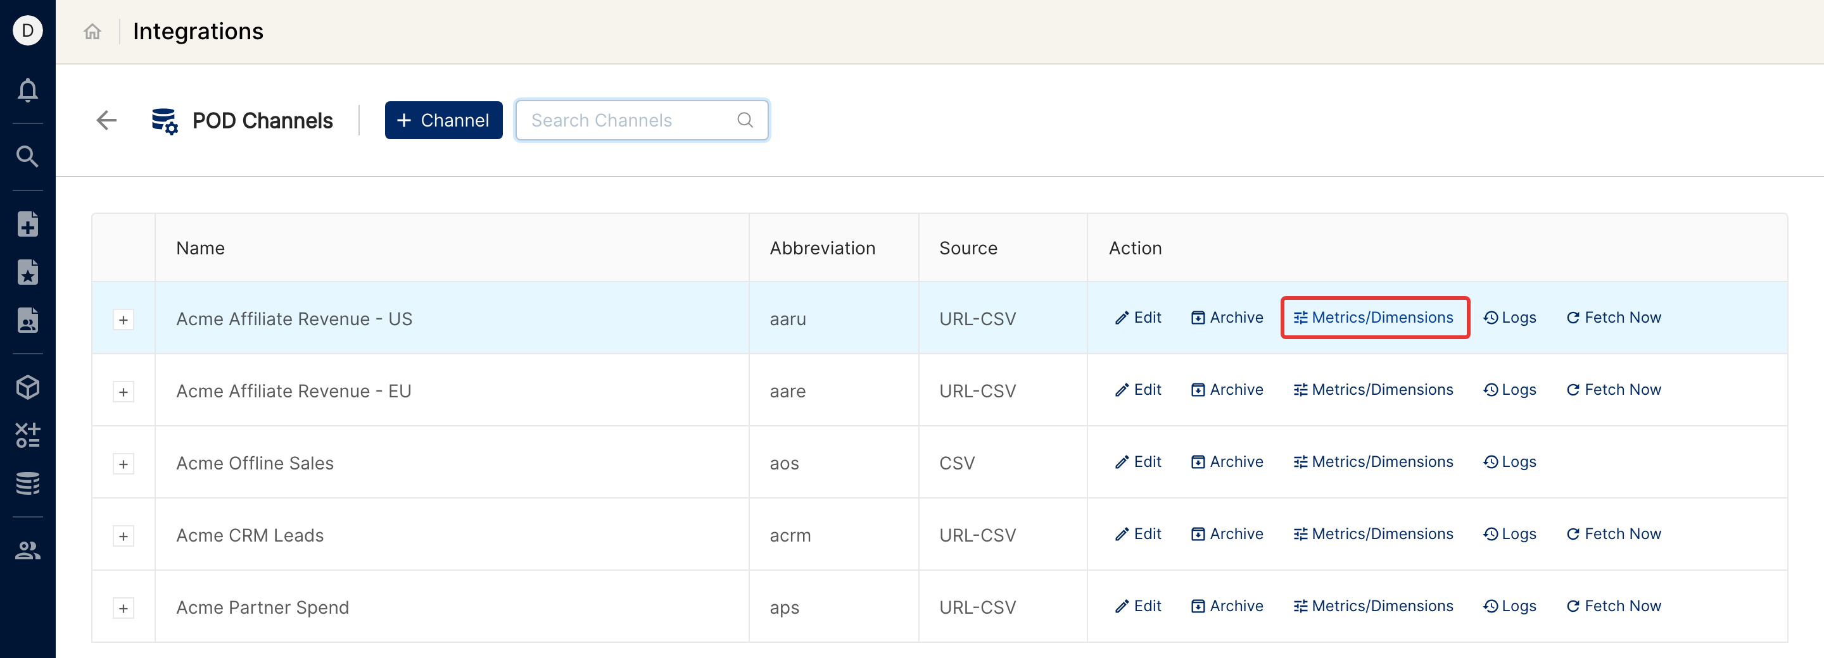1824x658 pixels.
Task: Open the notifications bell in sidebar
Action: (28, 90)
